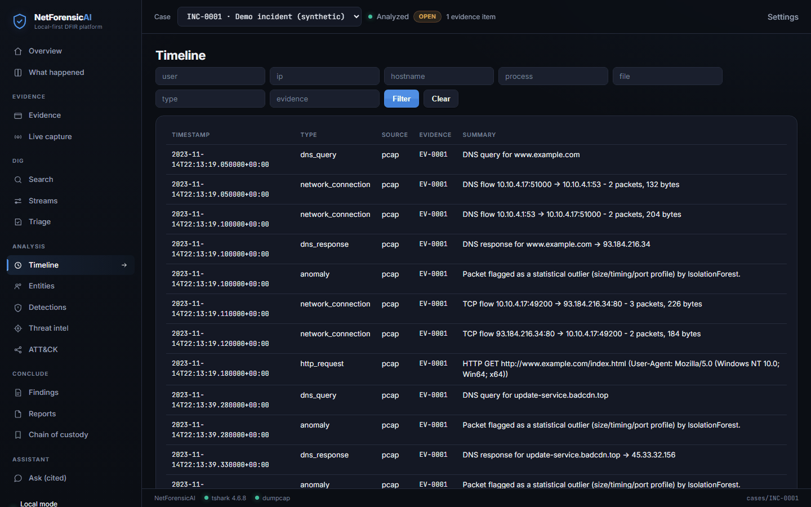Click the Triage checklist icon
Screen dimensions: 811x507
pos(18,222)
